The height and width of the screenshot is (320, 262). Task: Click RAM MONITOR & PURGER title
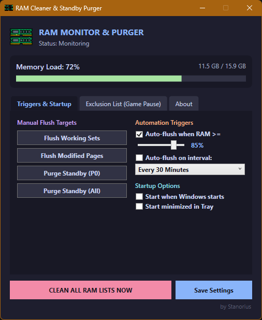[91, 33]
